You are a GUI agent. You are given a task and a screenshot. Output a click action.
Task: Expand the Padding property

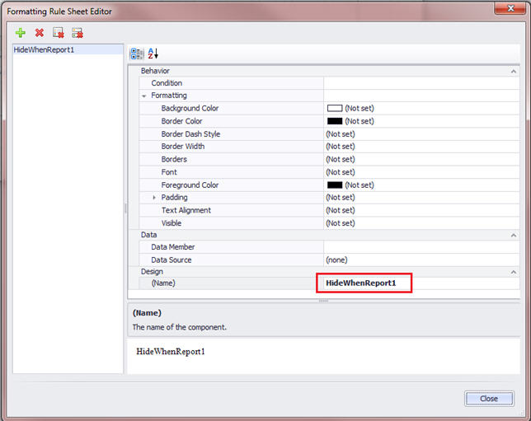point(154,198)
